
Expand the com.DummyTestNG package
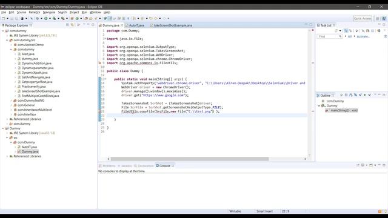click(11, 101)
